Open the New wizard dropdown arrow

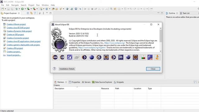[6, 9]
